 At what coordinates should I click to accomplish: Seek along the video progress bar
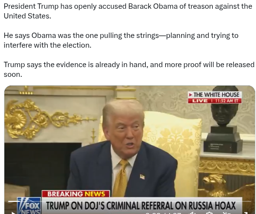130,201
